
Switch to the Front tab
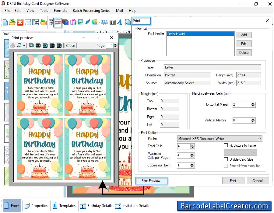click(x=12, y=206)
